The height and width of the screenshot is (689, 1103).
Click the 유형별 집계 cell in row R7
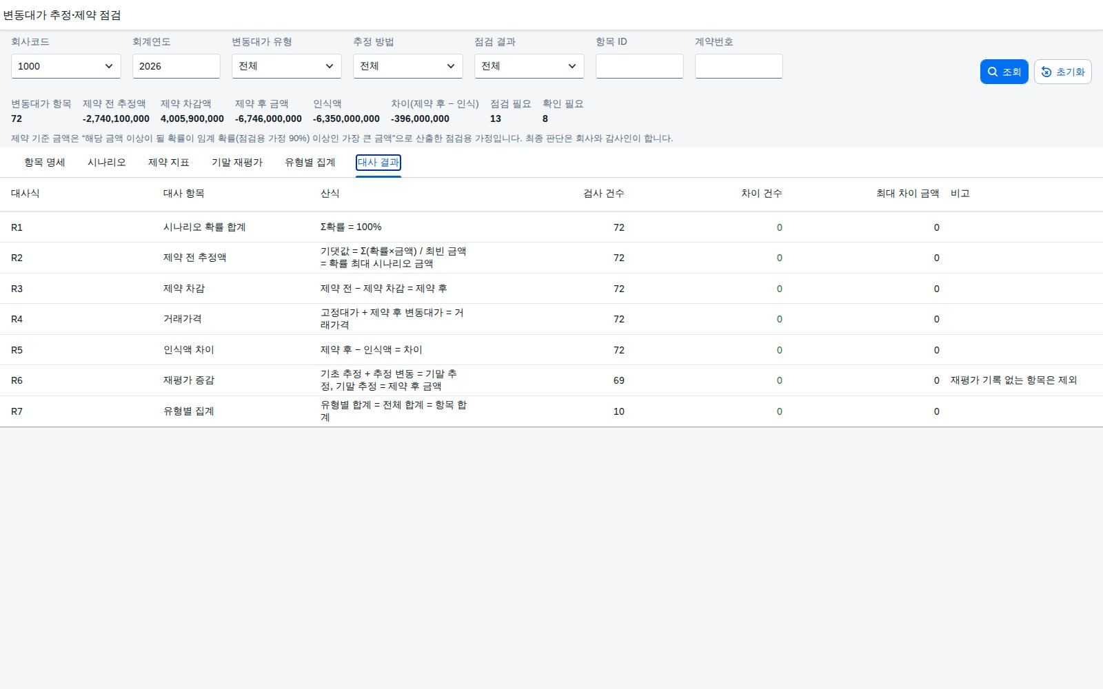click(189, 411)
